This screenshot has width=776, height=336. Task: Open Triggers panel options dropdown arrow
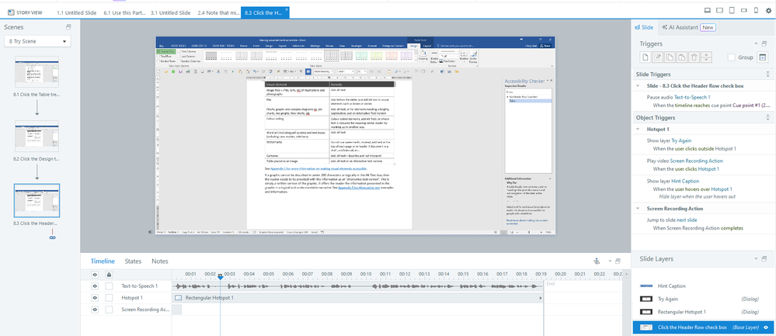tap(757, 44)
